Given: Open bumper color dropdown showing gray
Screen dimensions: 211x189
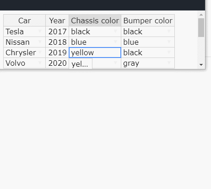Looking at the screenshot, I should pos(169,63).
